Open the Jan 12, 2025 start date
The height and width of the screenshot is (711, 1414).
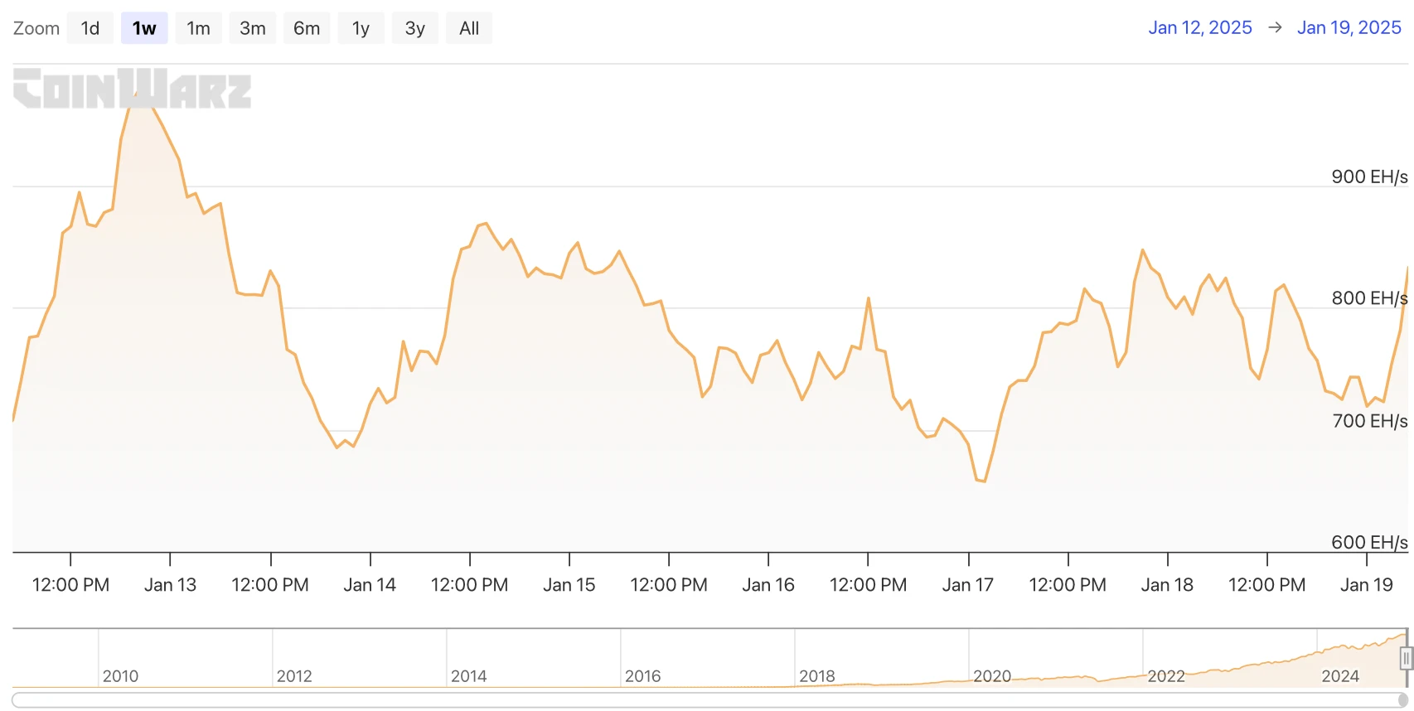tap(1199, 27)
